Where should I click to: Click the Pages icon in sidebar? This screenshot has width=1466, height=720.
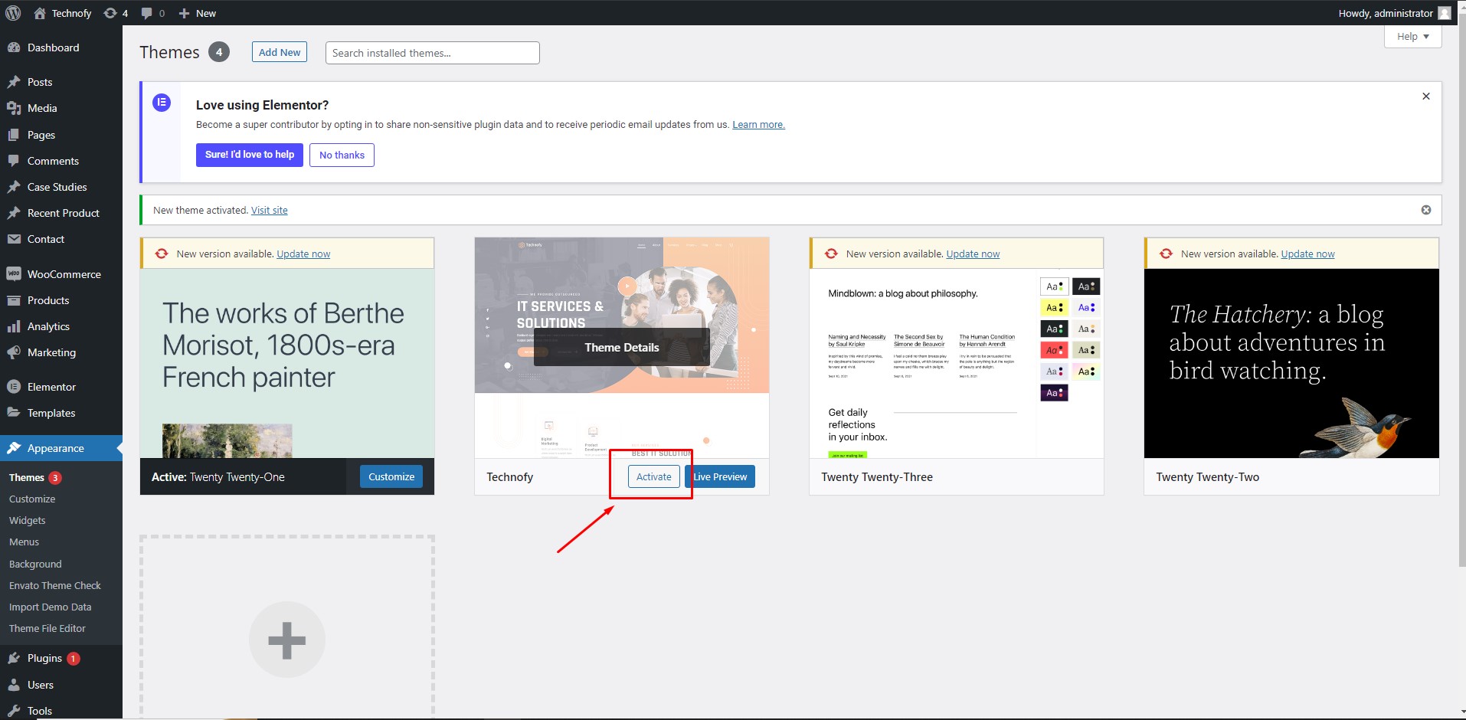[x=14, y=135]
